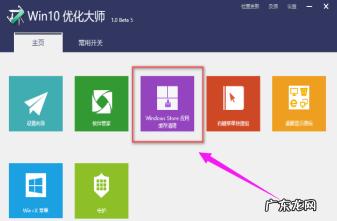
Task: Open the 反馈 feedback link
Action: click(273, 6)
